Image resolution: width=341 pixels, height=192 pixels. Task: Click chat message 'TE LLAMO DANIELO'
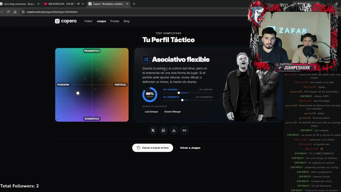pos(321,154)
